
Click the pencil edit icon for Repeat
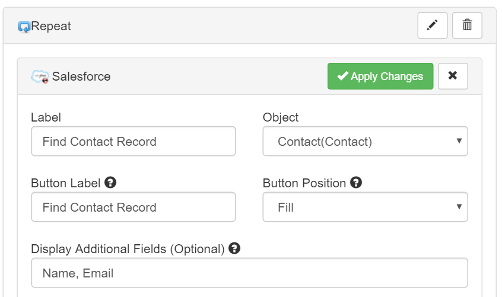[x=432, y=25]
